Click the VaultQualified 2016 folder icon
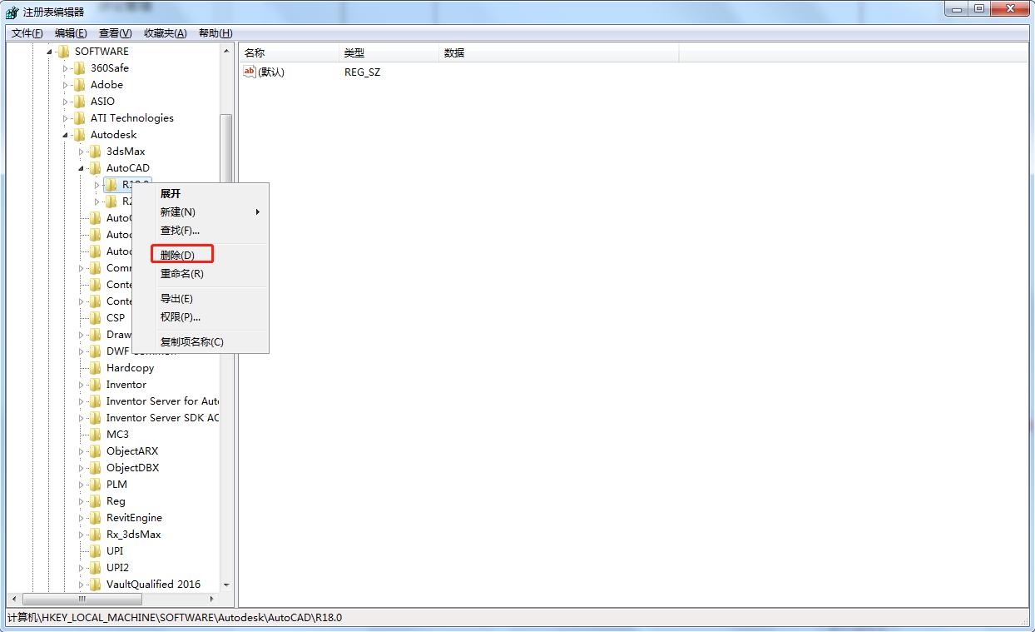 coord(96,585)
